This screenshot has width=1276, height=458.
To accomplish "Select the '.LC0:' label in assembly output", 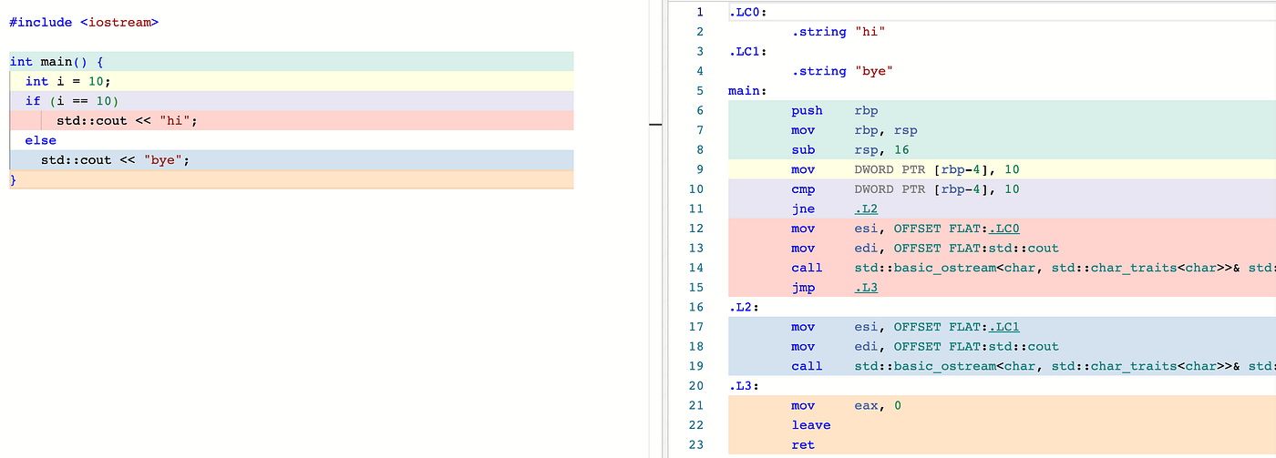I will pyautogui.click(x=747, y=12).
